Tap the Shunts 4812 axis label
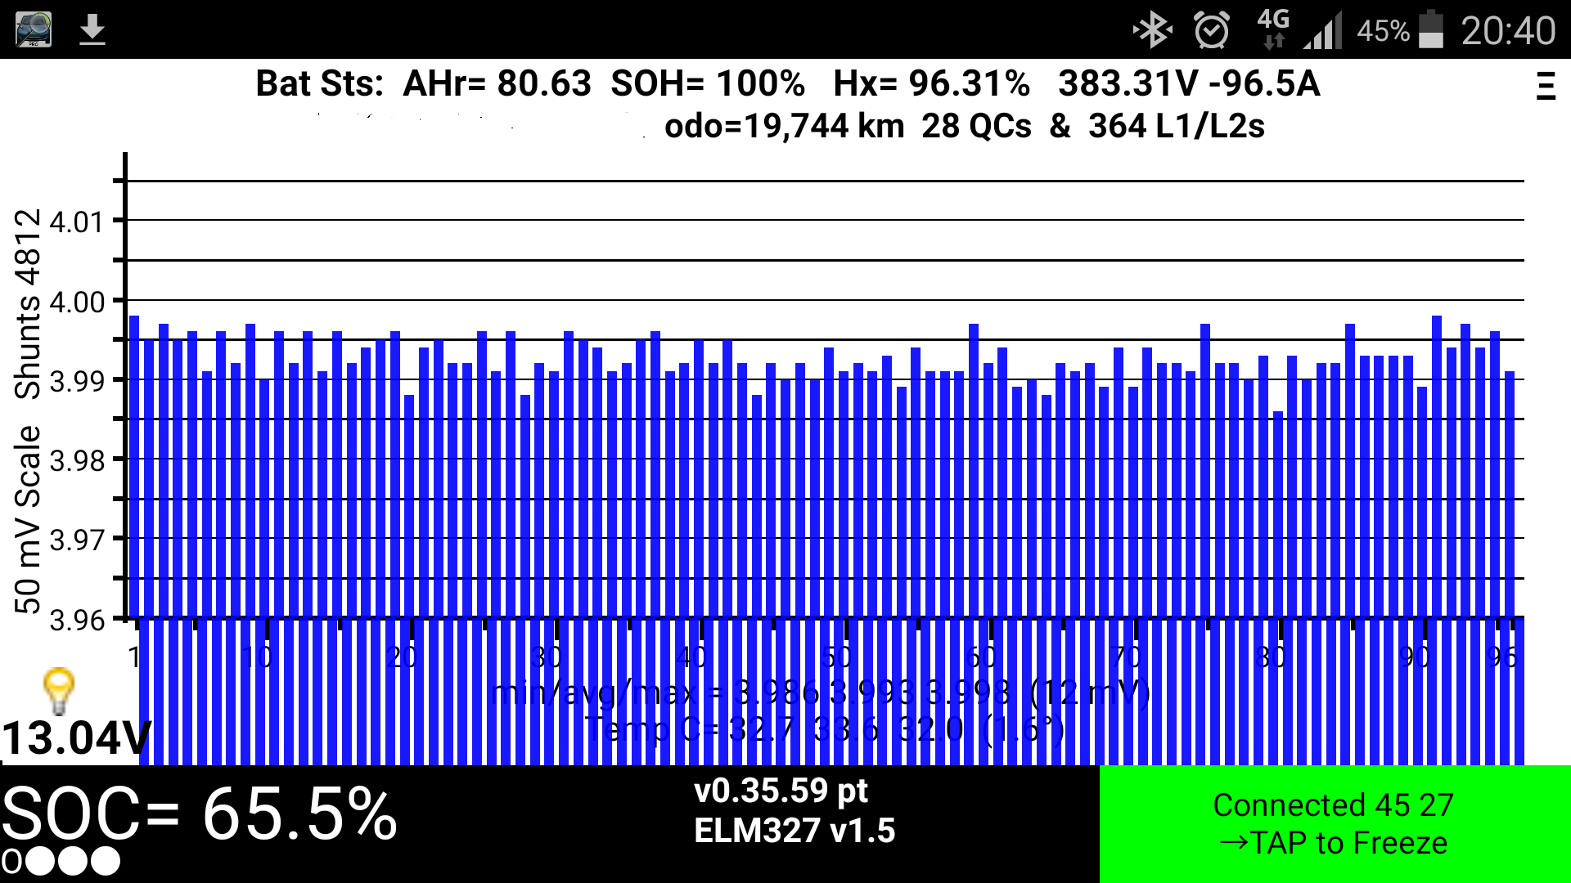The height and width of the screenshot is (883, 1571). (x=28, y=304)
